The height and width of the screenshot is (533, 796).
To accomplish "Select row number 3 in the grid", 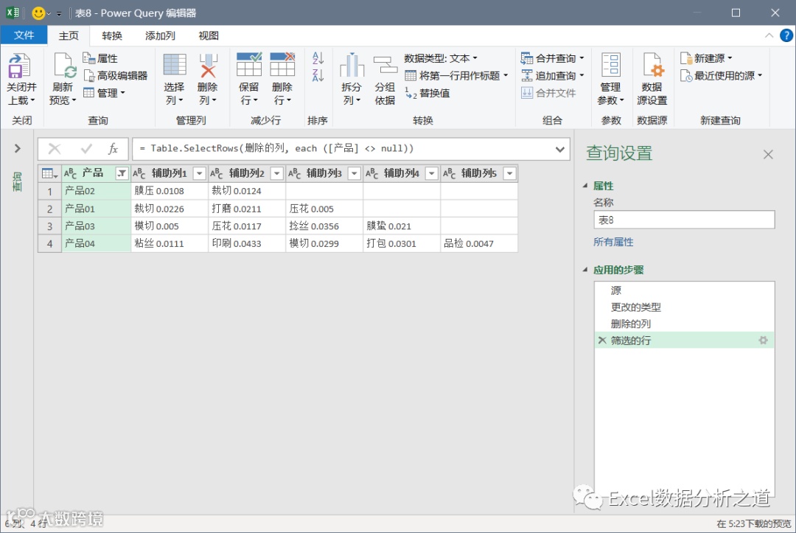I will (50, 226).
